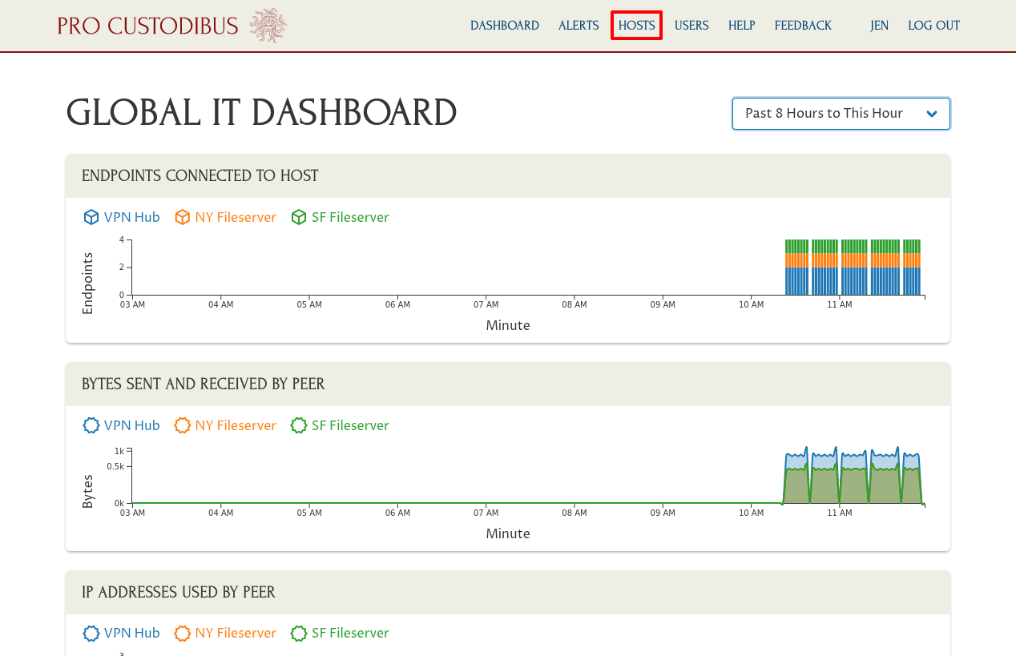Open the Hosts navigation item
Screen dimensions: 1016x656
click(x=637, y=26)
